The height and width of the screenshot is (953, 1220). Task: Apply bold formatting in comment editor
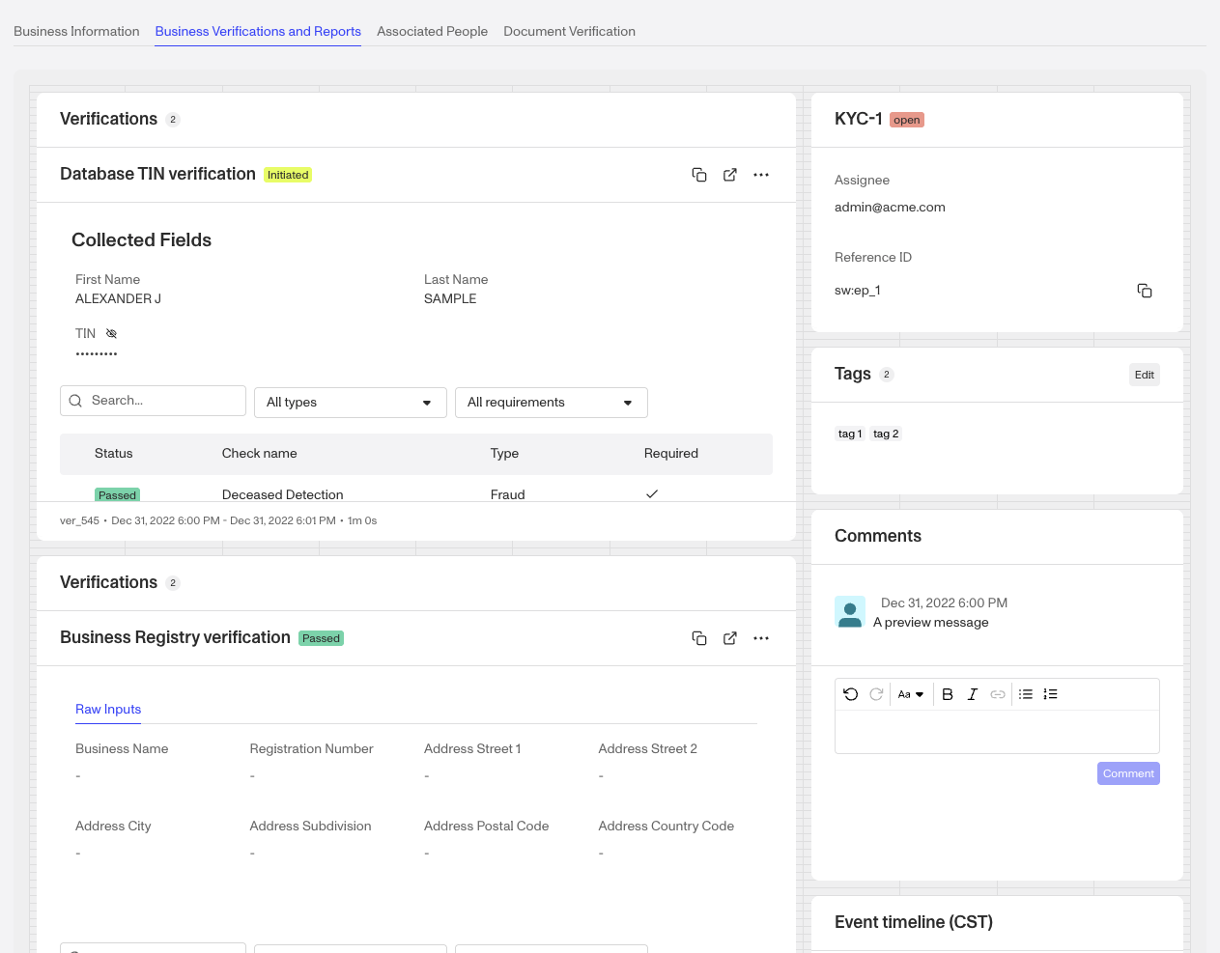948,693
